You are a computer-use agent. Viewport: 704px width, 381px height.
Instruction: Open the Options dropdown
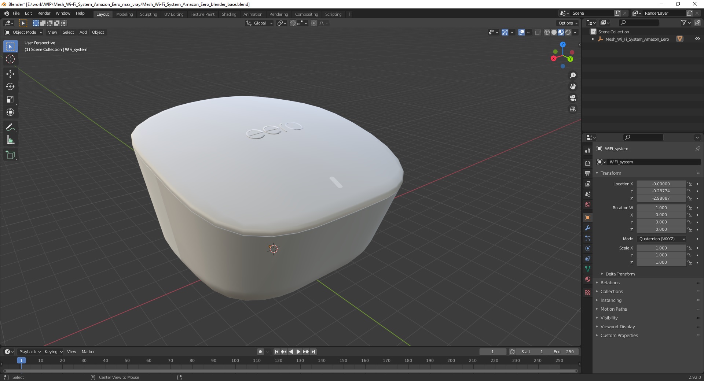[x=568, y=23]
